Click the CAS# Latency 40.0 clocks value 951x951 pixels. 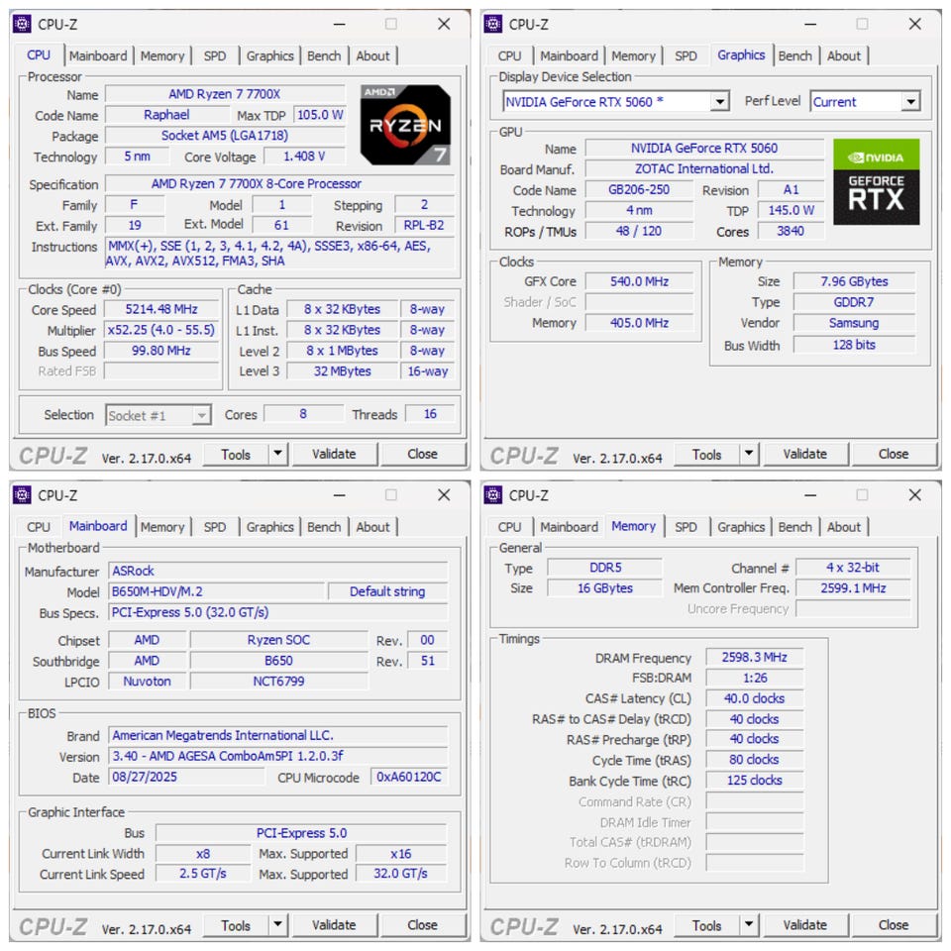(x=755, y=698)
